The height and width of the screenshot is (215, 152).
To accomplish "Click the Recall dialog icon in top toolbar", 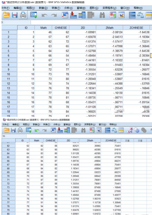I will pyautogui.click(x=34, y=15).
